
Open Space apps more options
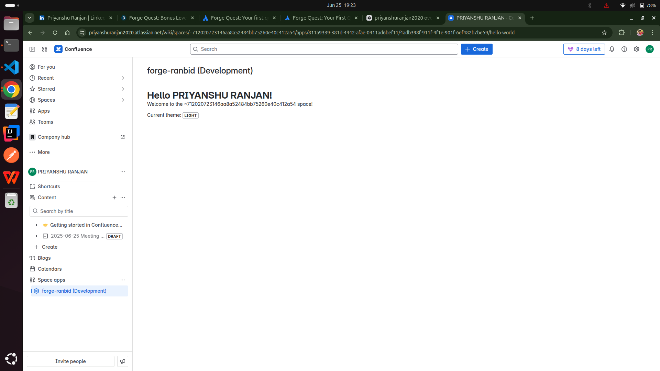123,280
